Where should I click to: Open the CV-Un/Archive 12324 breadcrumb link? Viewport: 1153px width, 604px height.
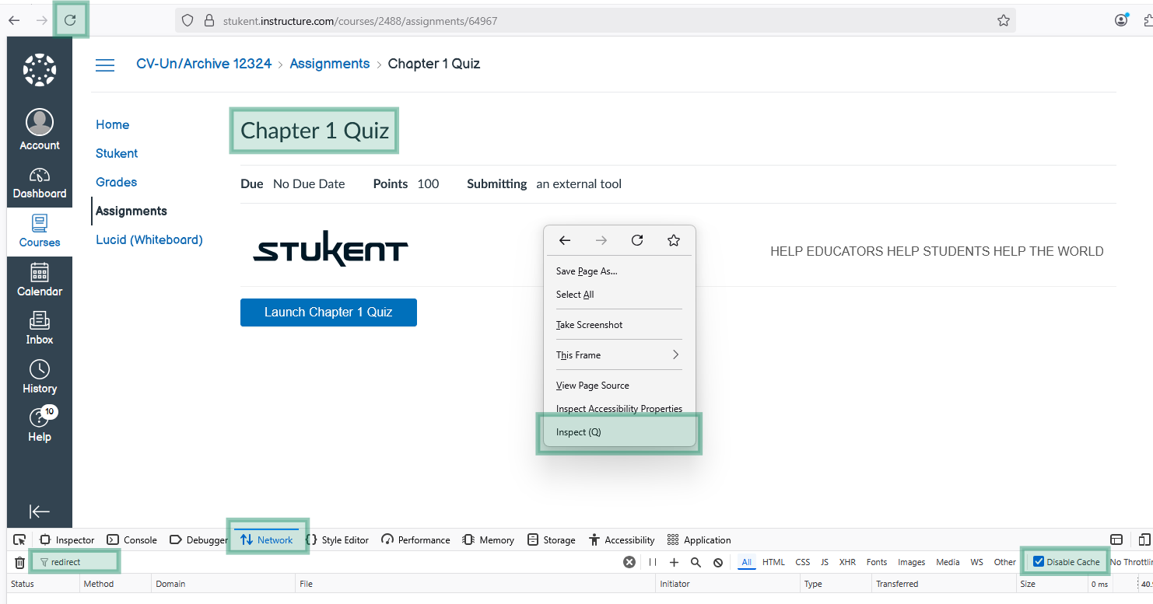pos(204,64)
